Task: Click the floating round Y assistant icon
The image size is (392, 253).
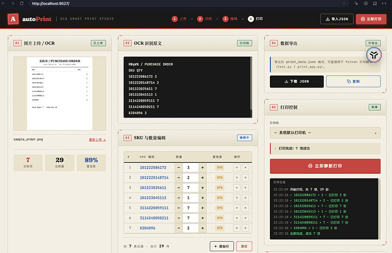Action: pyautogui.click(x=374, y=54)
